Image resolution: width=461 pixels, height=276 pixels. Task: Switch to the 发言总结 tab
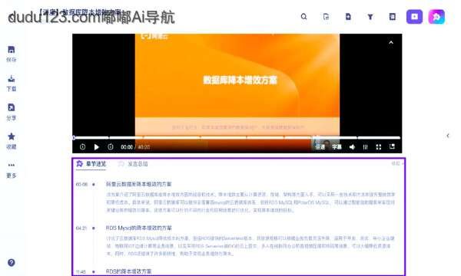coord(133,164)
